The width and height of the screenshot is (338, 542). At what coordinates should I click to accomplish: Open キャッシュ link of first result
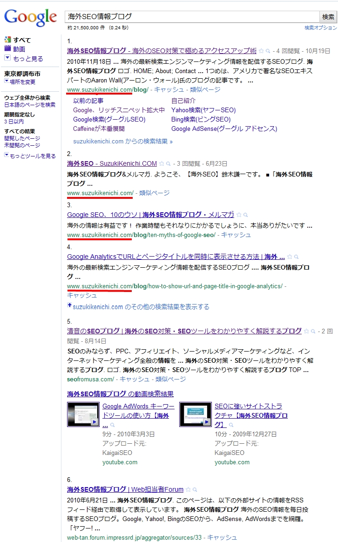169,89
